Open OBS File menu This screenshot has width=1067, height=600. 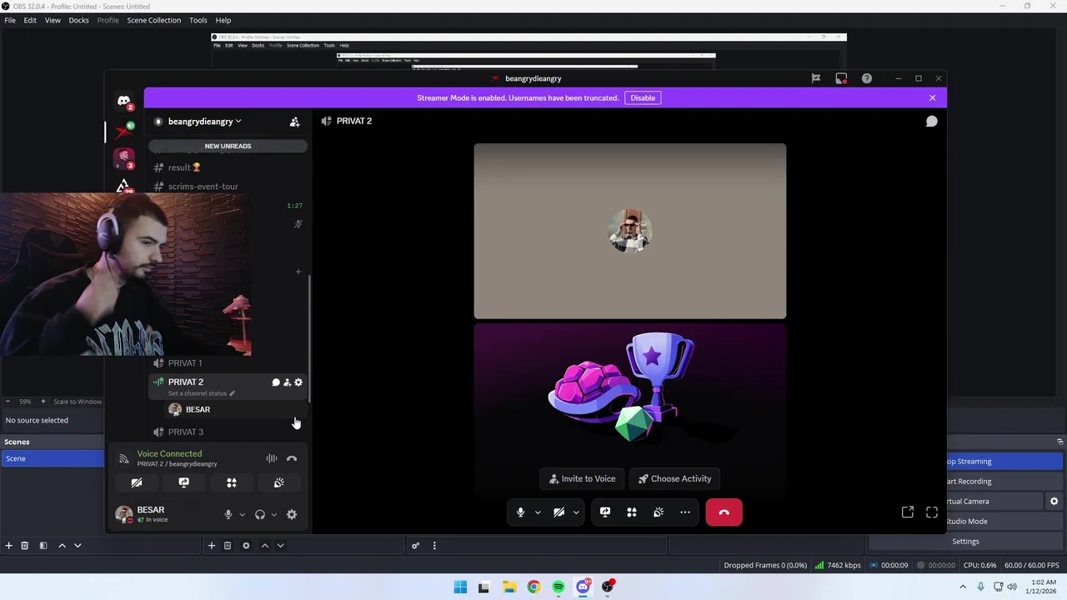coord(10,20)
